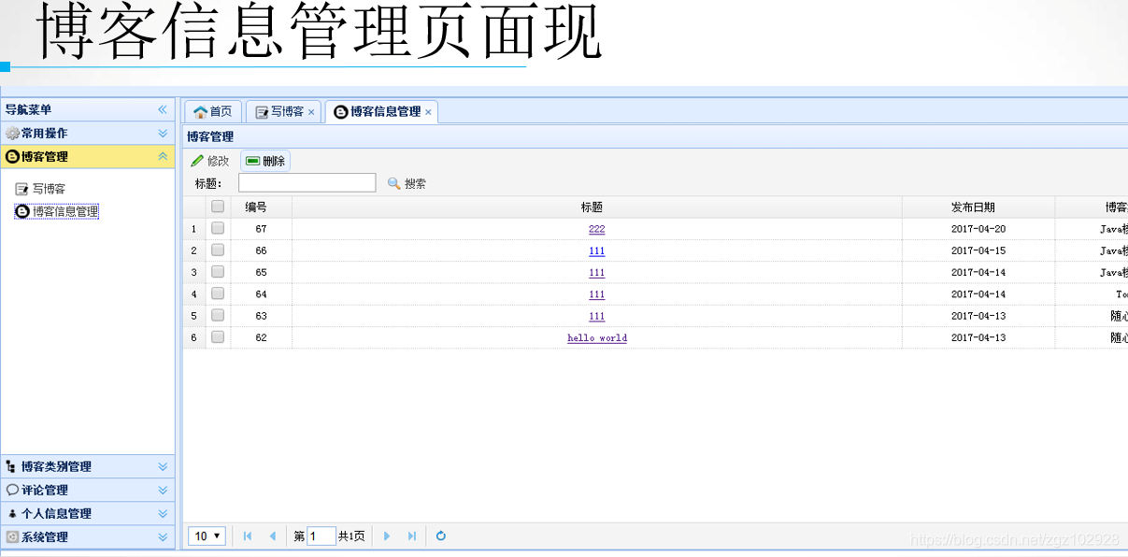The width and height of the screenshot is (1128, 557).
Task: Refresh the blog list with the reload icon
Action: coord(440,536)
